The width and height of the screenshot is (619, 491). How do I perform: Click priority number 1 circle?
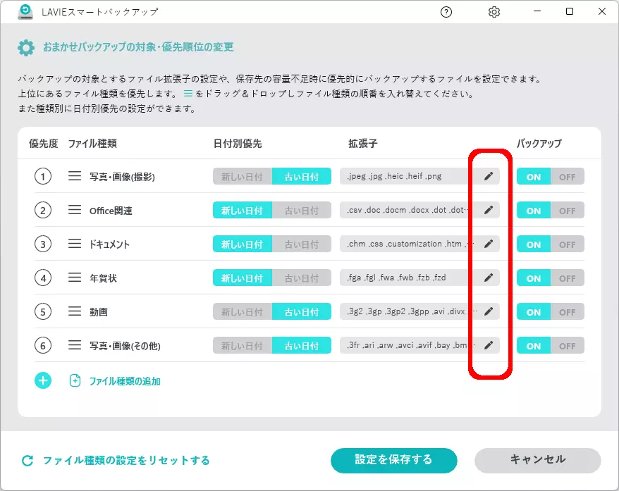tap(43, 176)
